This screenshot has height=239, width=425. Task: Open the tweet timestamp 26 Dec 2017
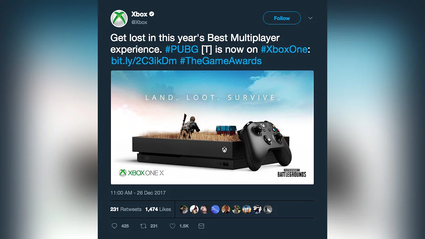[x=138, y=193]
